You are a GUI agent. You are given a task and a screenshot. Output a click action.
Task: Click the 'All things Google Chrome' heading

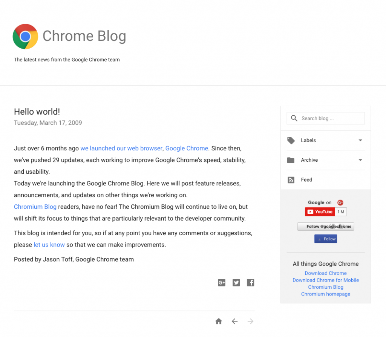[x=325, y=263]
